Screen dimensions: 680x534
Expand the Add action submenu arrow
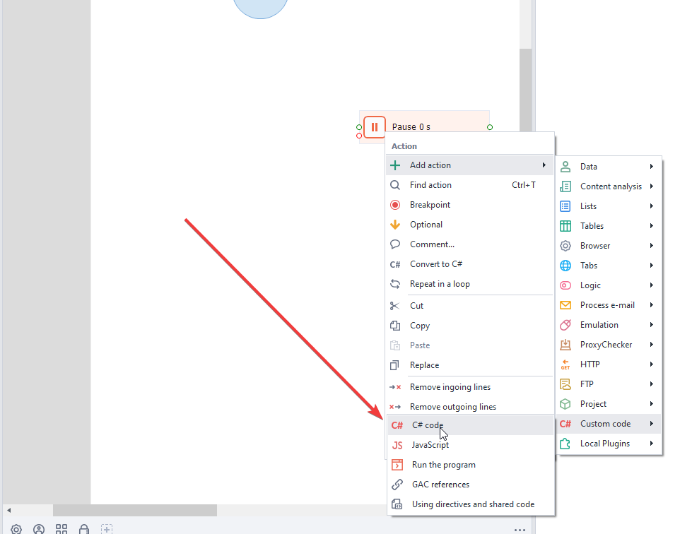[x=544, y=165]
